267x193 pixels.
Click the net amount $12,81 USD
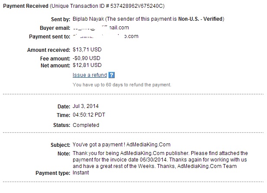pyautogui.click(x=87, y=65)
